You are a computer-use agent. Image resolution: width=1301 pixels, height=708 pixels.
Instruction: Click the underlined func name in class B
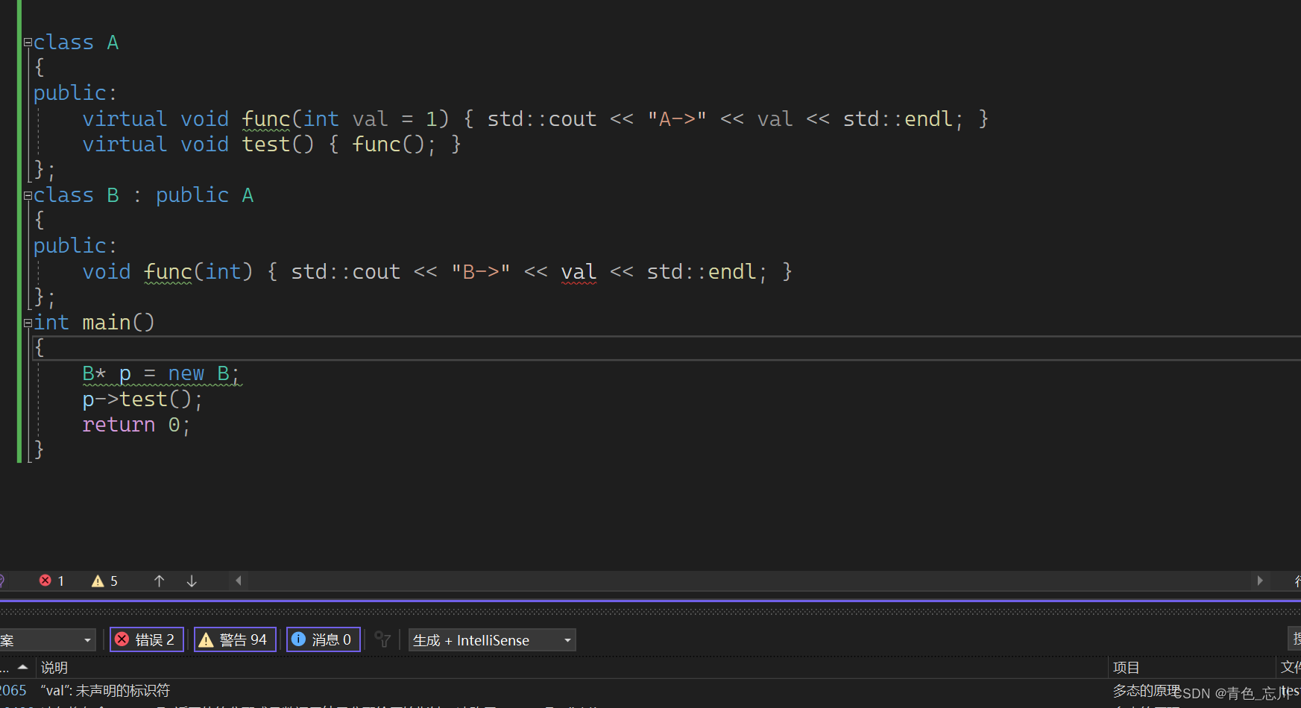pyautogui.click(x=168, y=272)
